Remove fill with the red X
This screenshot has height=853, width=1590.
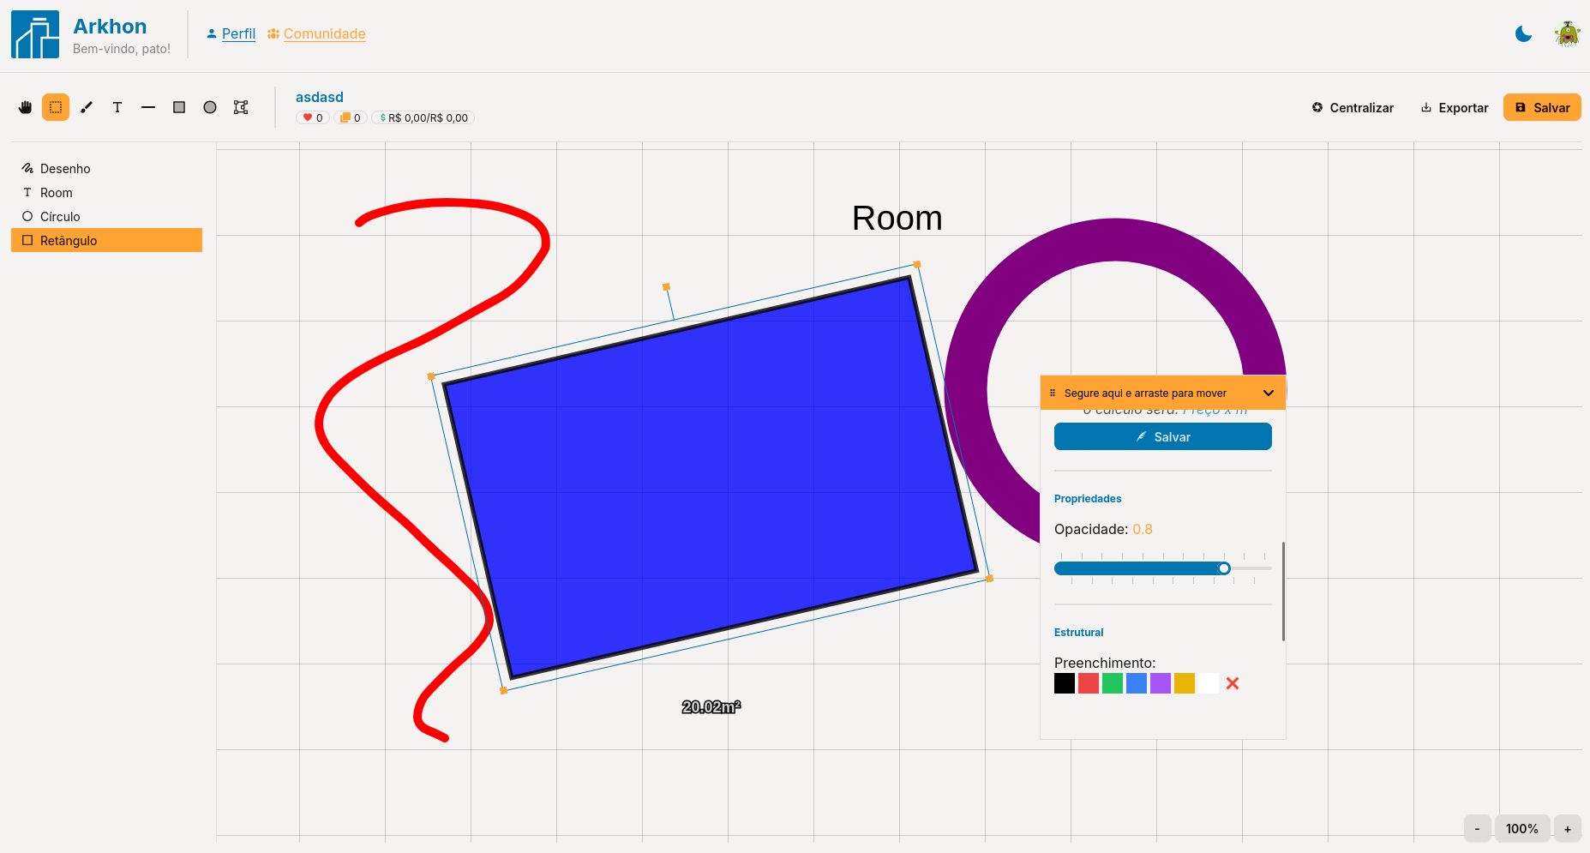(x=1233, y=683)
